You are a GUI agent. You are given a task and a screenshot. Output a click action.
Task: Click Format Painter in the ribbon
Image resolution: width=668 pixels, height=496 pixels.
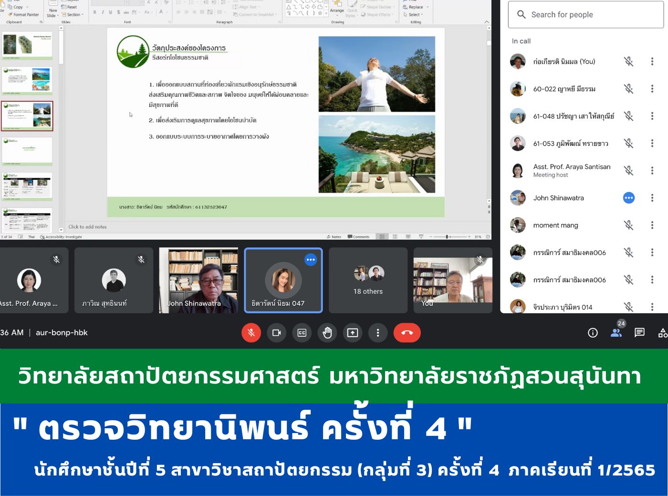(24, 15)
